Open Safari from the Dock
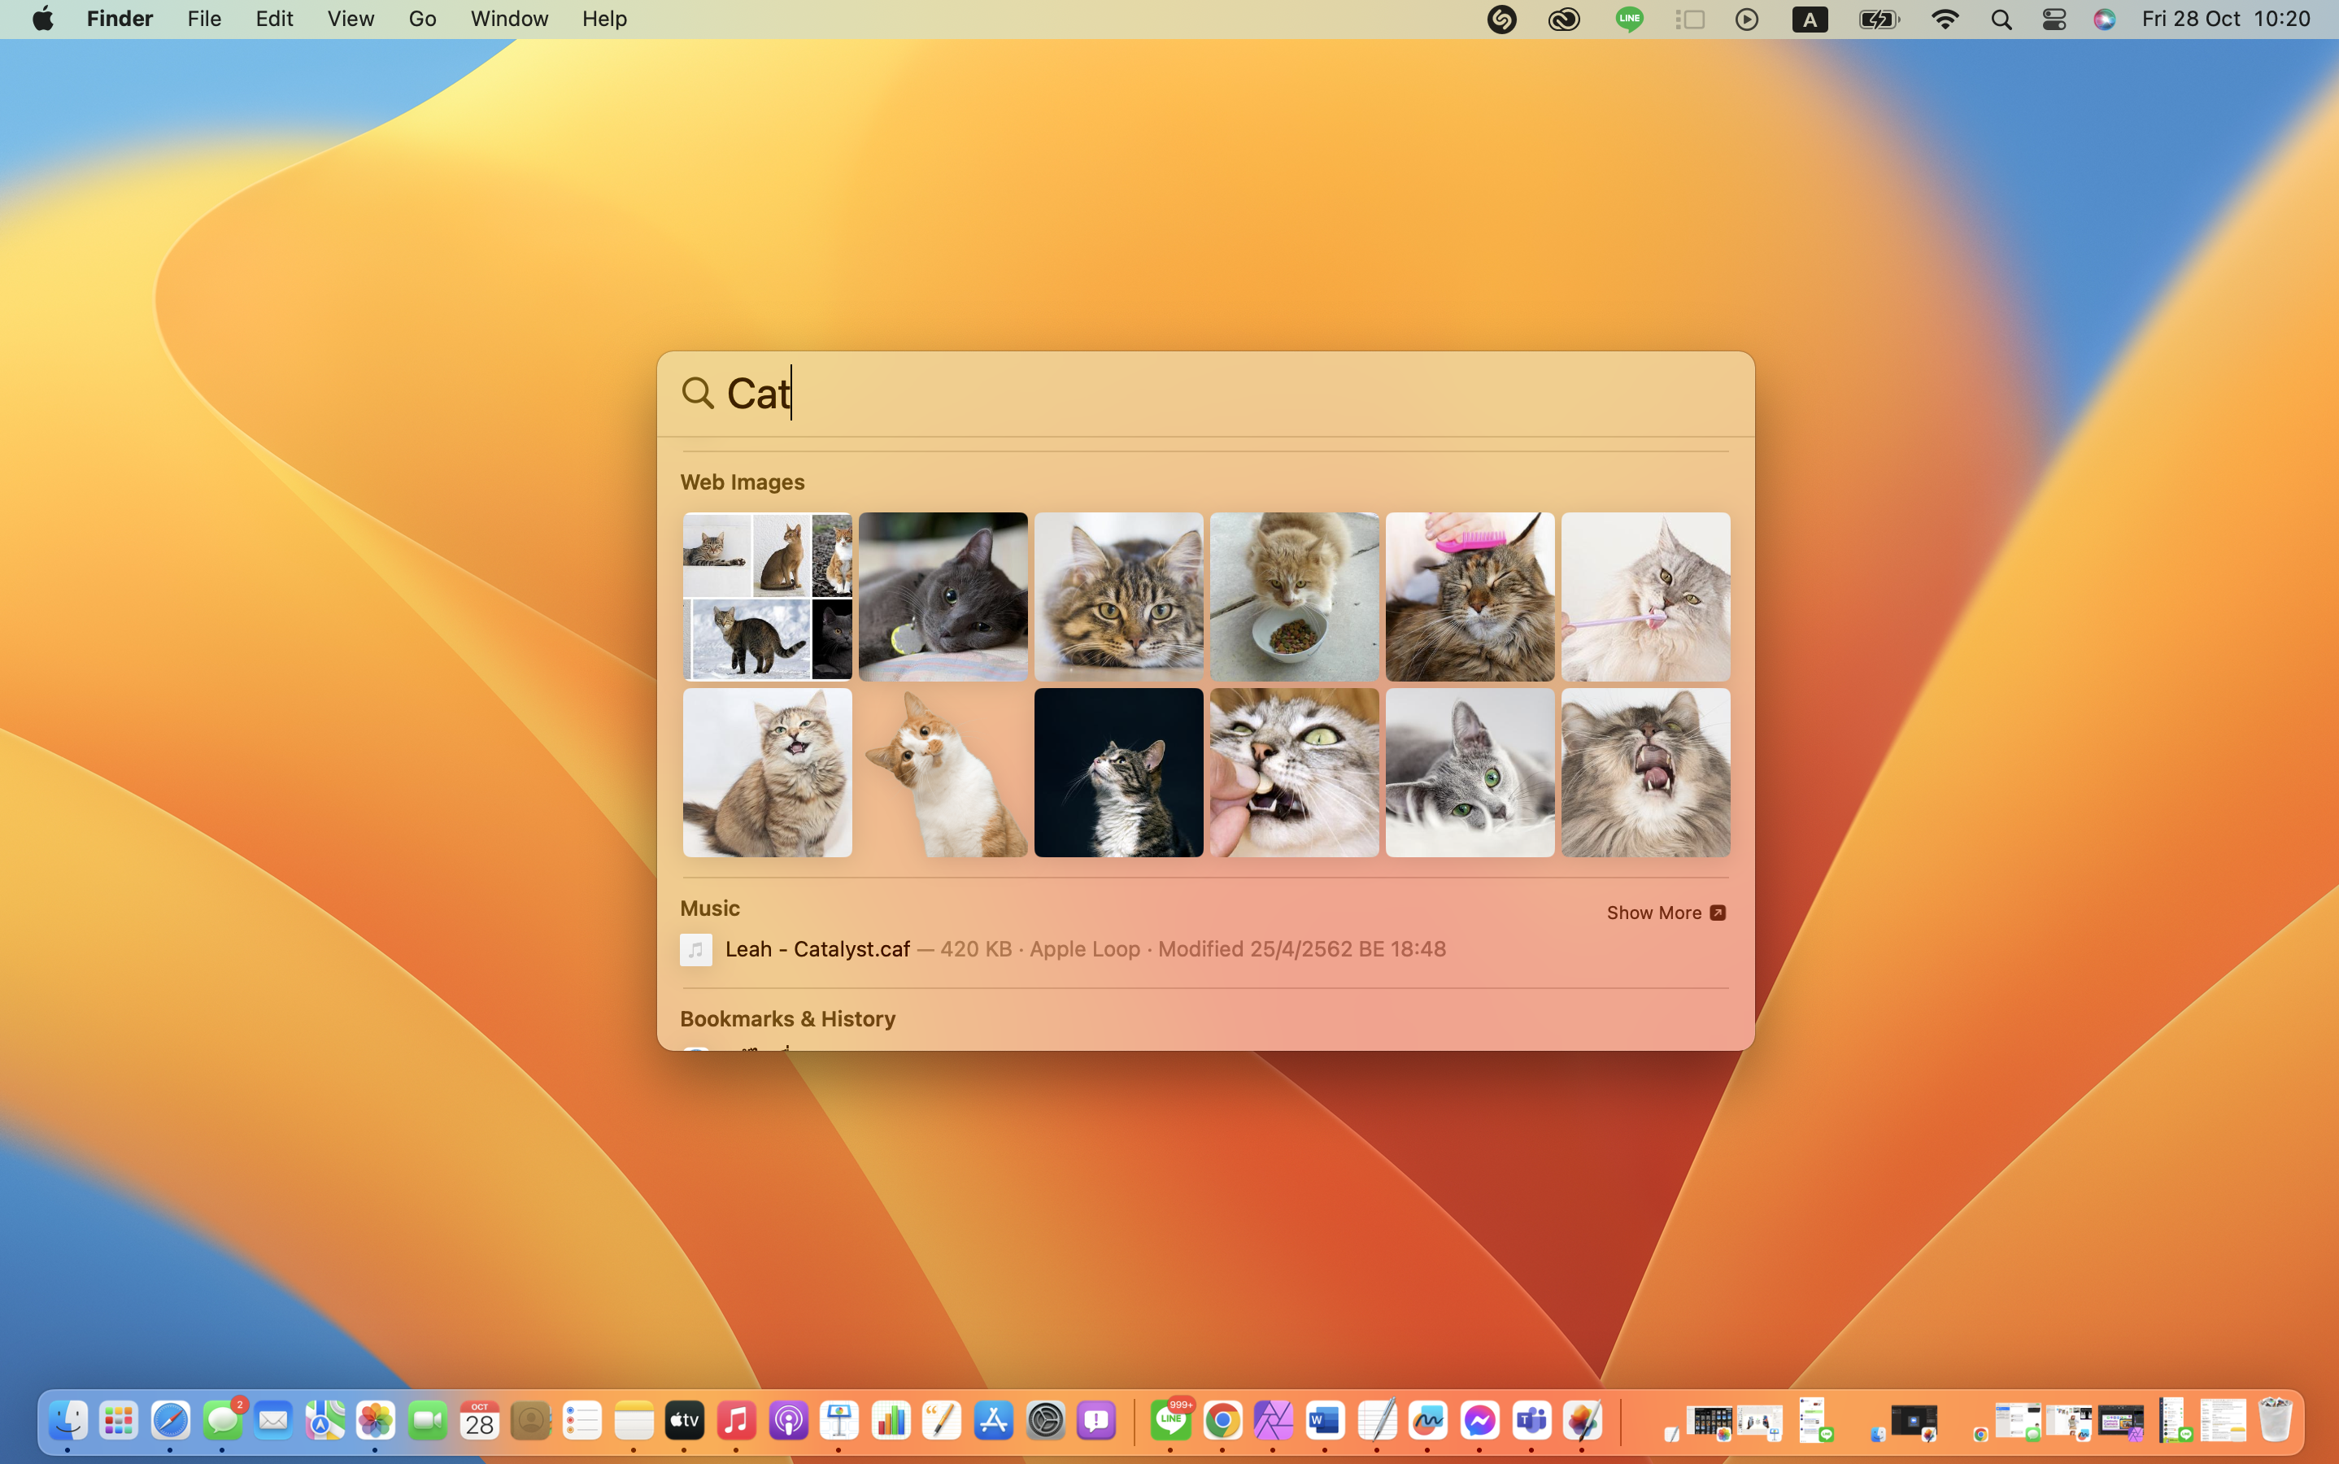The height and width of the screenshot is (1464, 2339). point(171,1420)
